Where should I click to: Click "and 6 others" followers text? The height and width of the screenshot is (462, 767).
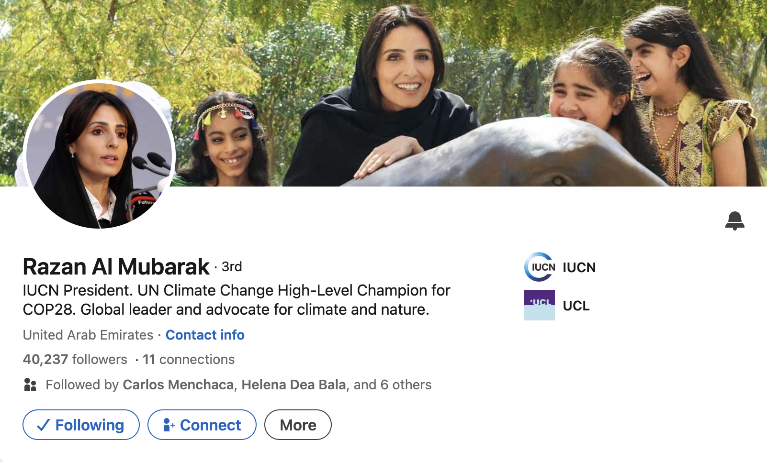tap(393, 385)
